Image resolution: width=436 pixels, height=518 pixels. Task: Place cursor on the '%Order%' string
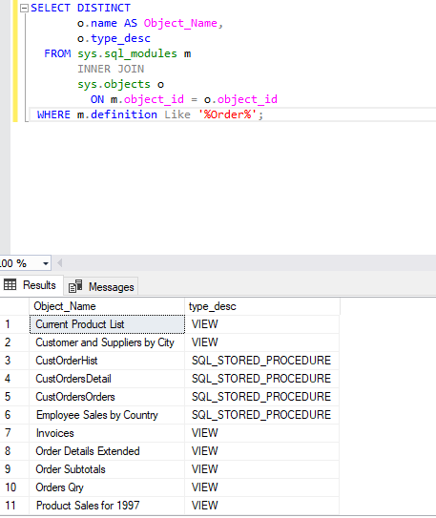point(227,114)
